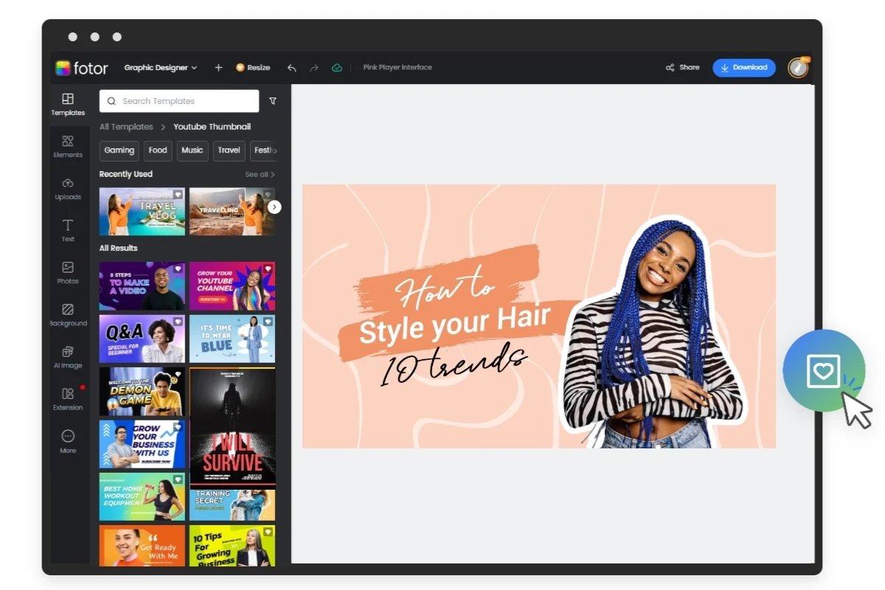
Task: Expand the Graphic Designer dropdown
Action: (160, 68)
